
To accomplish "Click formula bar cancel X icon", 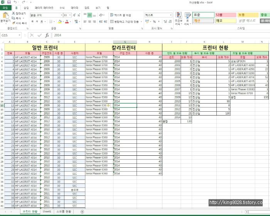I will (x=32, y=35).
